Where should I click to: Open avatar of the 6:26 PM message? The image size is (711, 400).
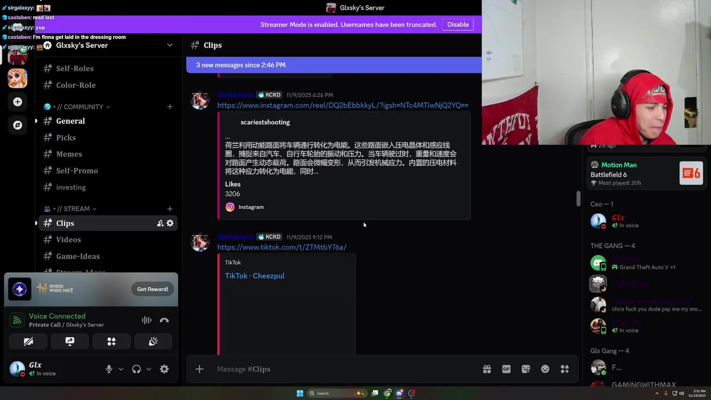(x=200, y=100)
